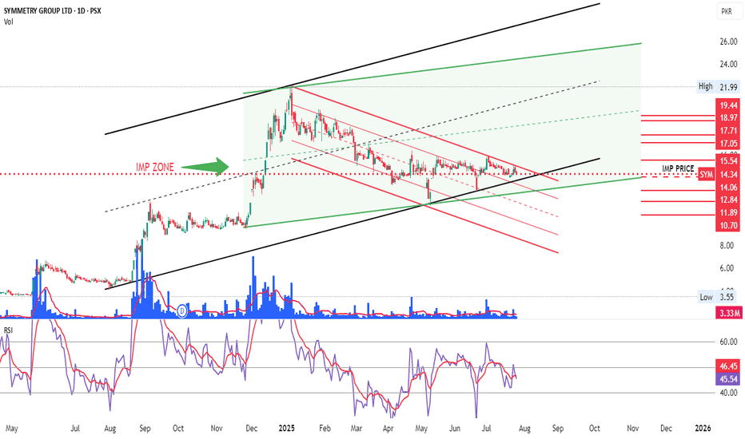The image size is (745, 439).
Task: Click the Aug label right of Jul 2025
Action: pyautogui.click(x=524, y=428)
